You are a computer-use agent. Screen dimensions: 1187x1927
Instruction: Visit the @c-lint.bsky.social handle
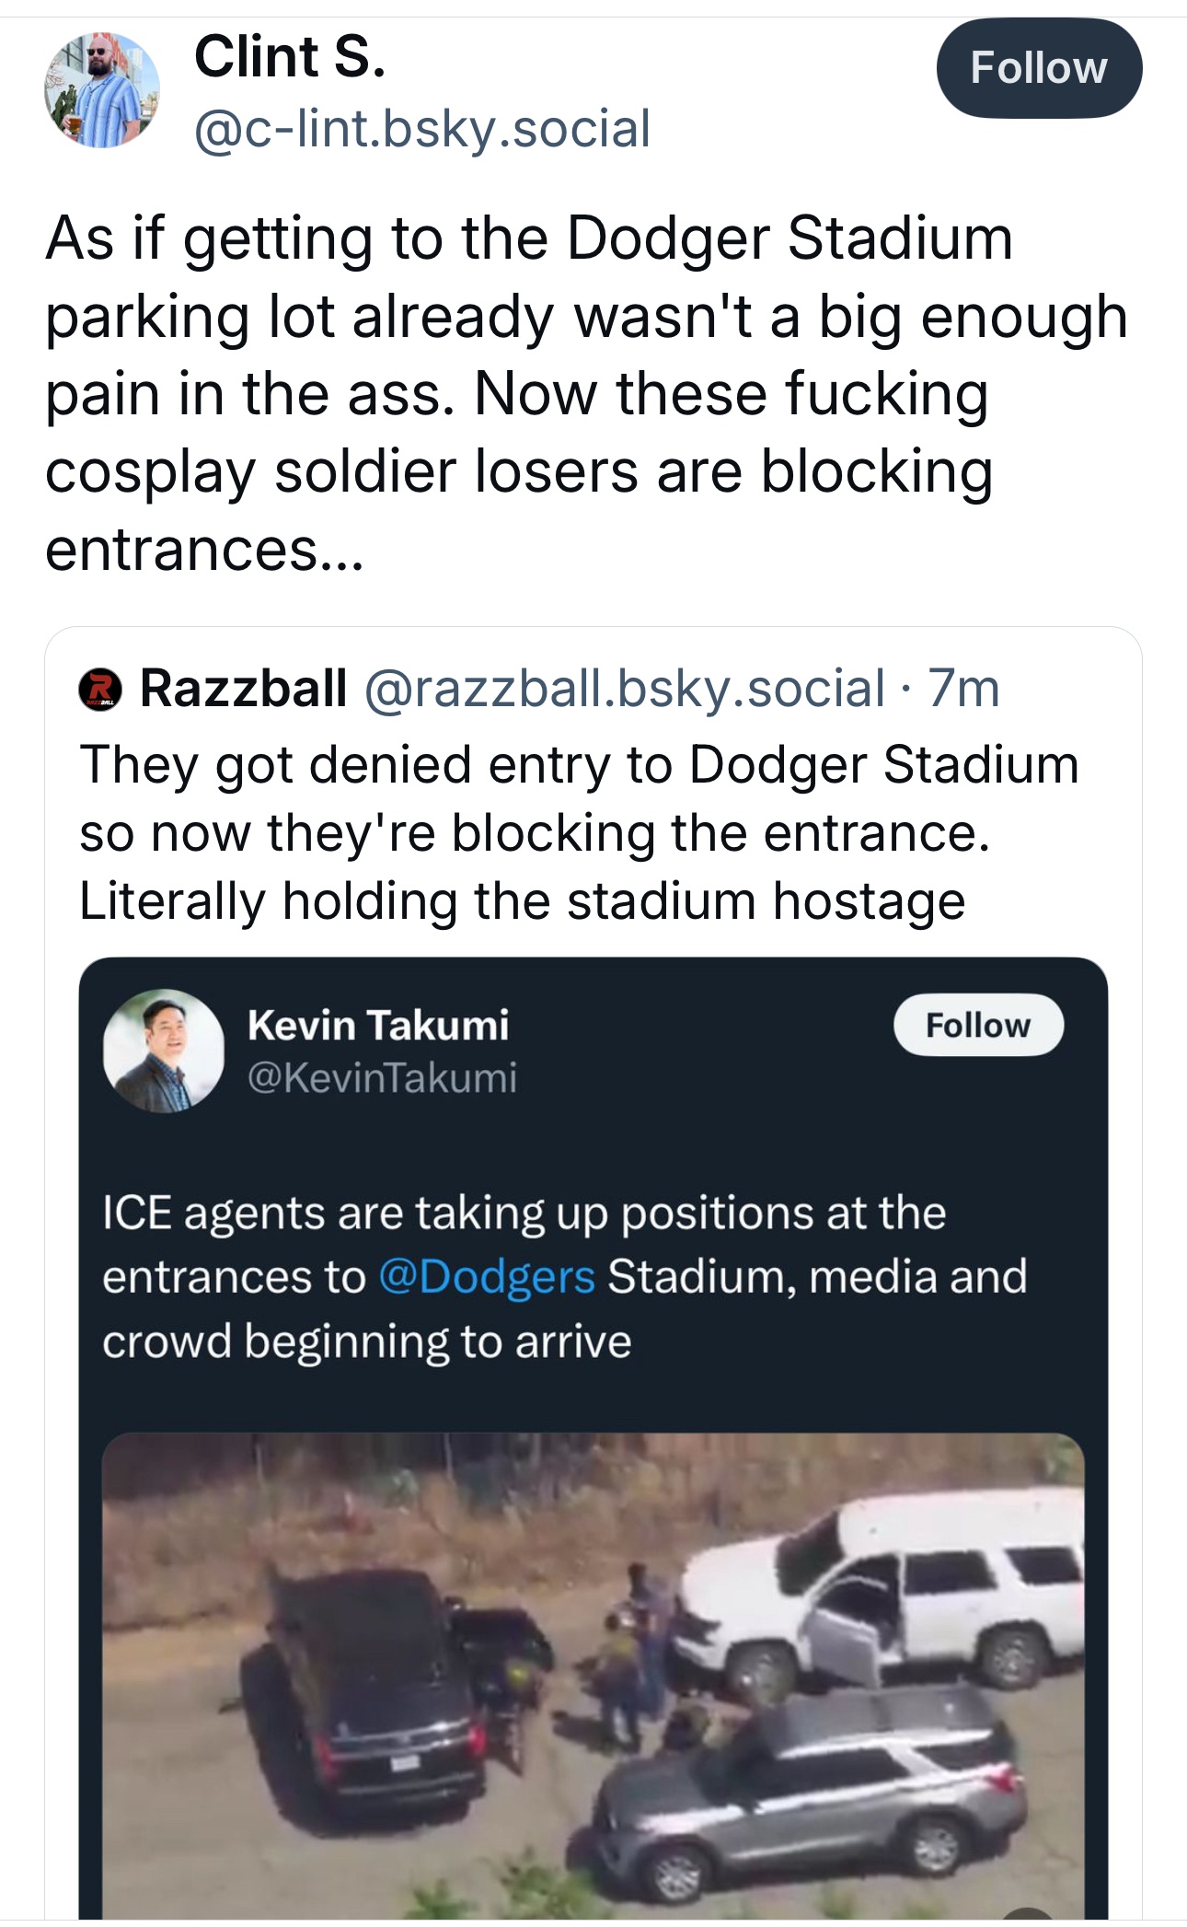pyautogui.click(x=421, y=129)
